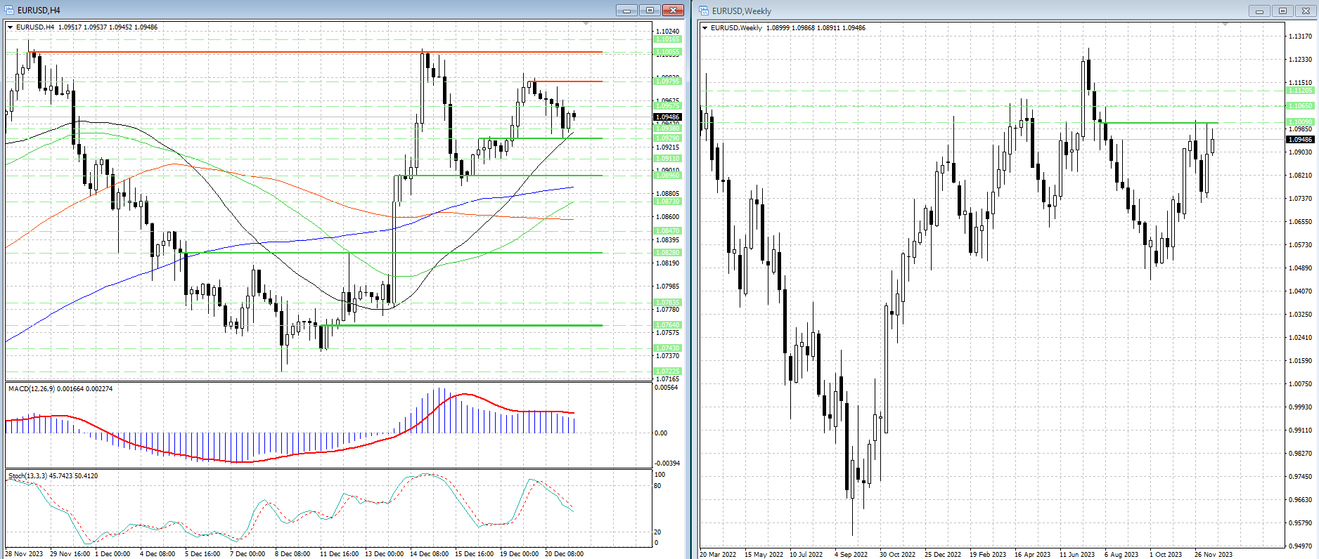This screenshot has width=1319, height=559.
Task: Click the chart shift marker on H4 chart
Action: point(586,24)
